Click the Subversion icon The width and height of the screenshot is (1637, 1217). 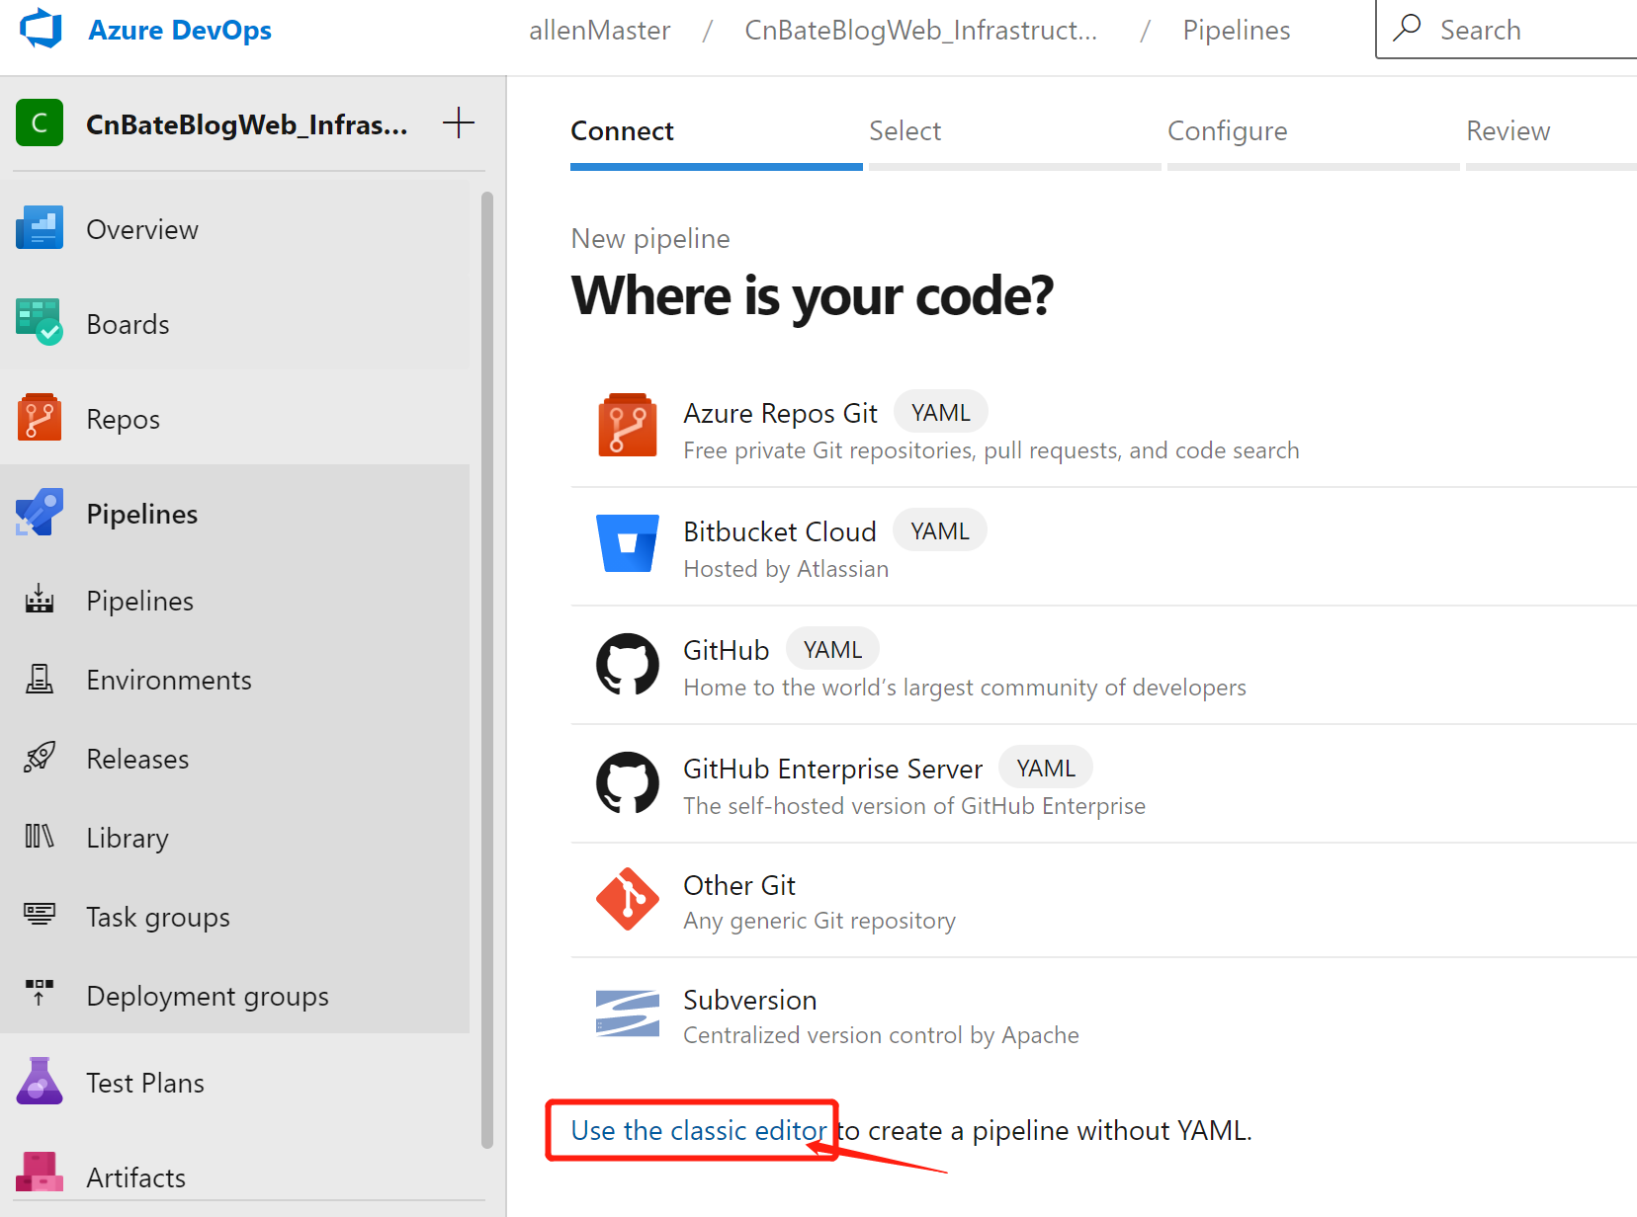click(x=628, y=1014)
